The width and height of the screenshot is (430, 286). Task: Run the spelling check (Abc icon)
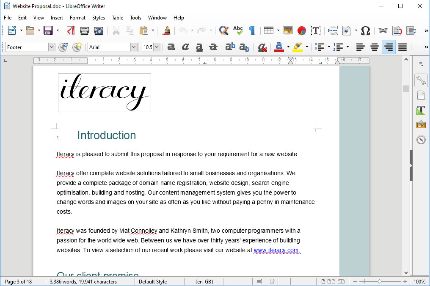[238, 30]
